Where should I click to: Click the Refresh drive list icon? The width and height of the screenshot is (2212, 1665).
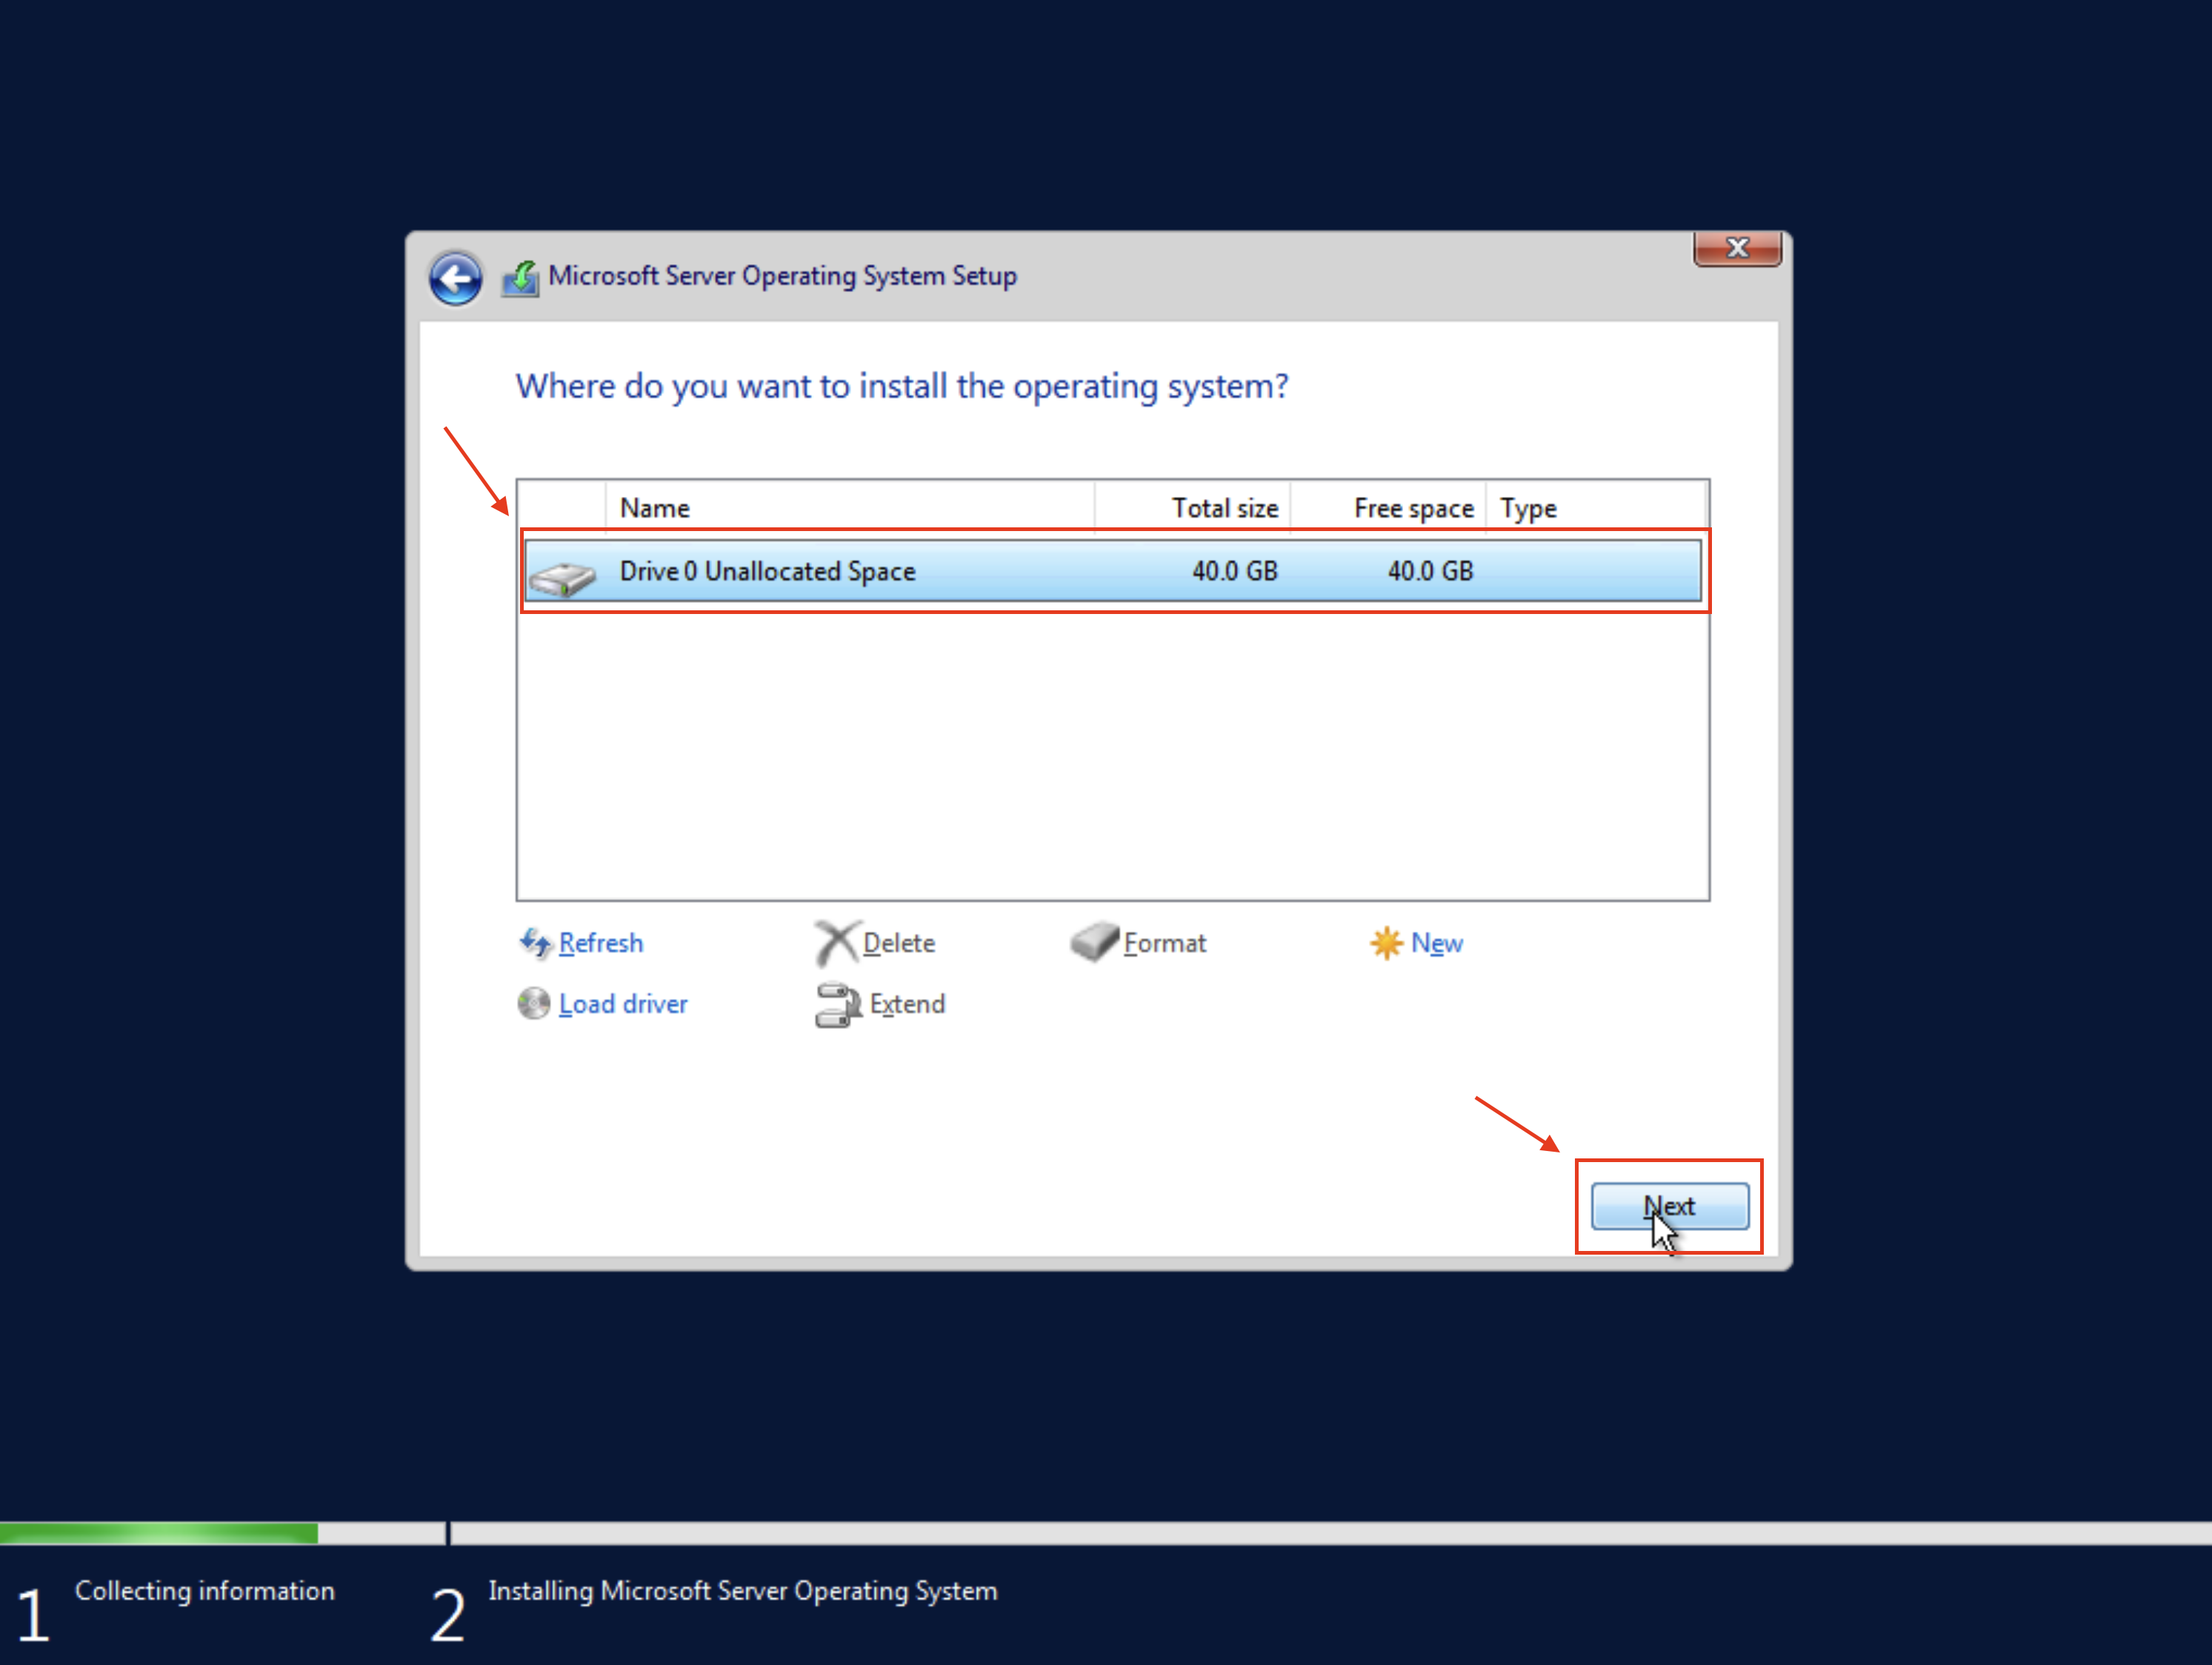tap(536, 943)
